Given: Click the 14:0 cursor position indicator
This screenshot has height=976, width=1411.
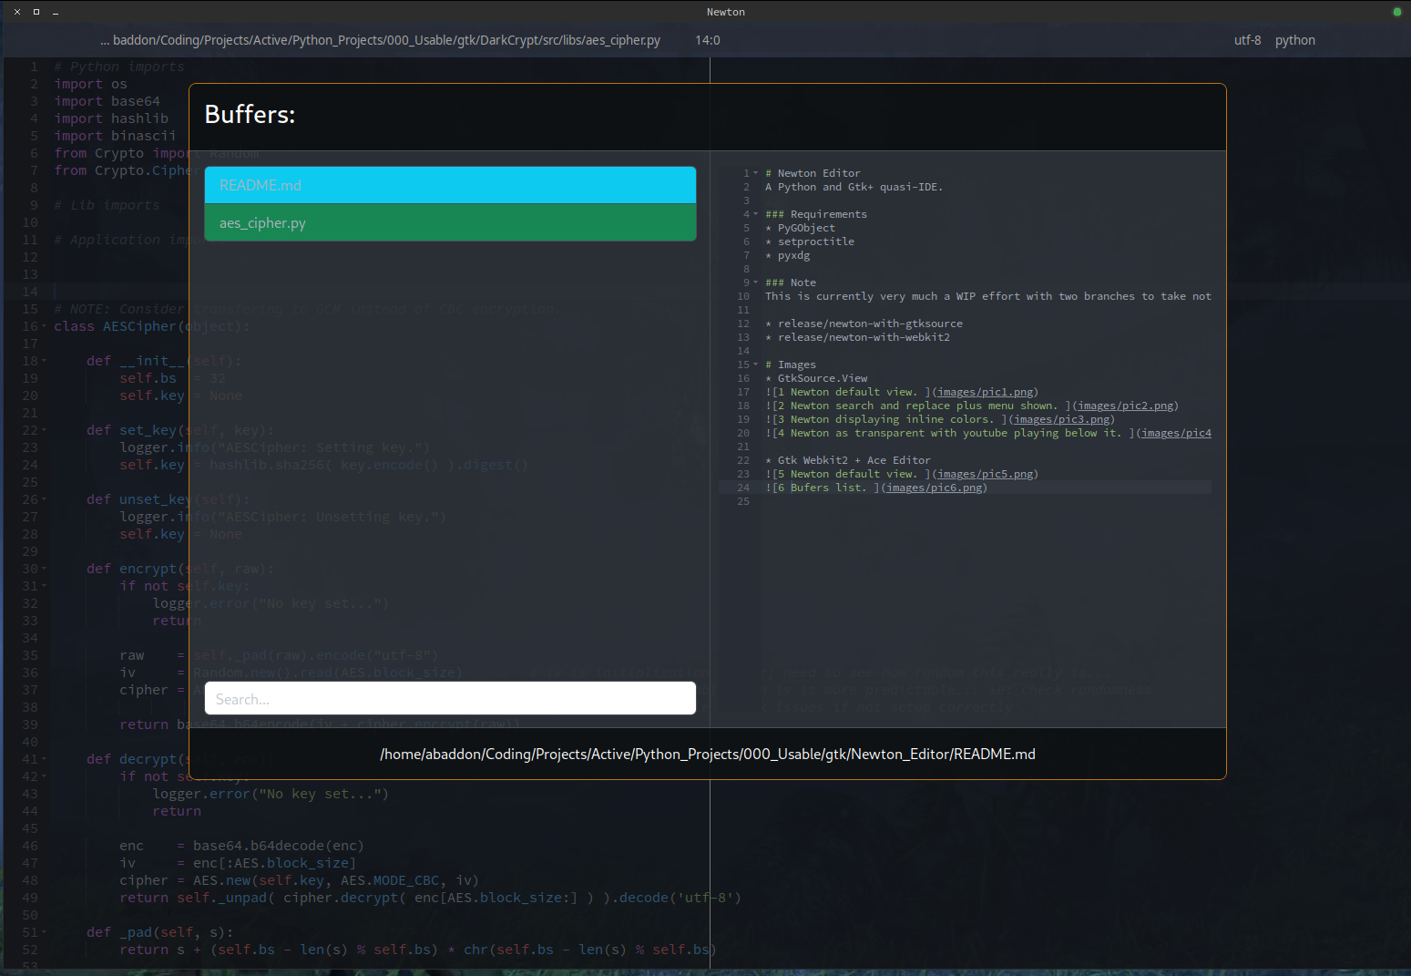Looking at the screenshot, I should 708,40.
